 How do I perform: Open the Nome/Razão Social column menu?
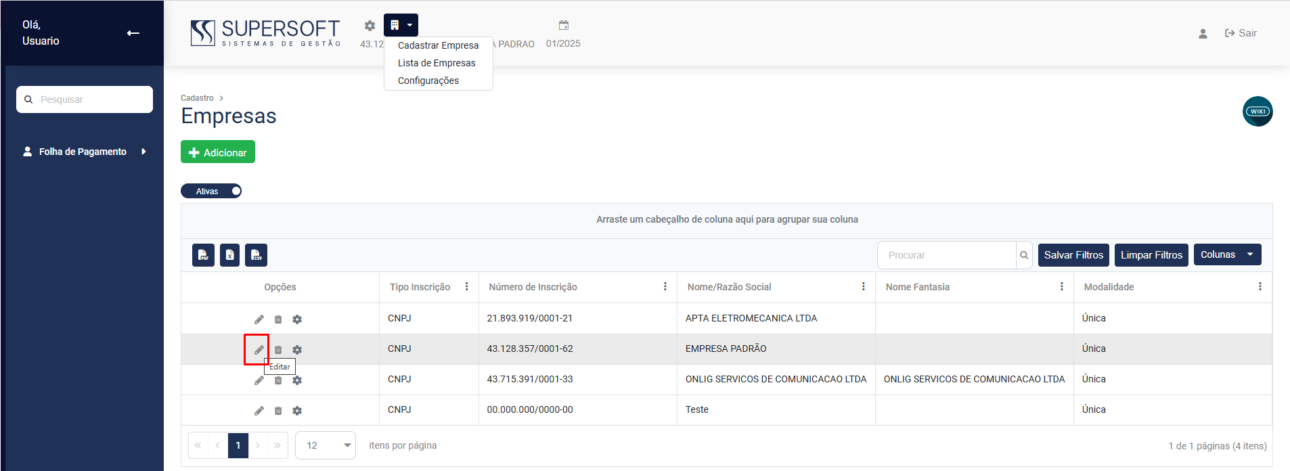pos(863,287)
